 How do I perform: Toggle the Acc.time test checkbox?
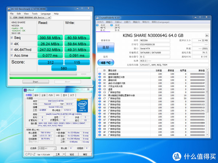tap(12, 55)
